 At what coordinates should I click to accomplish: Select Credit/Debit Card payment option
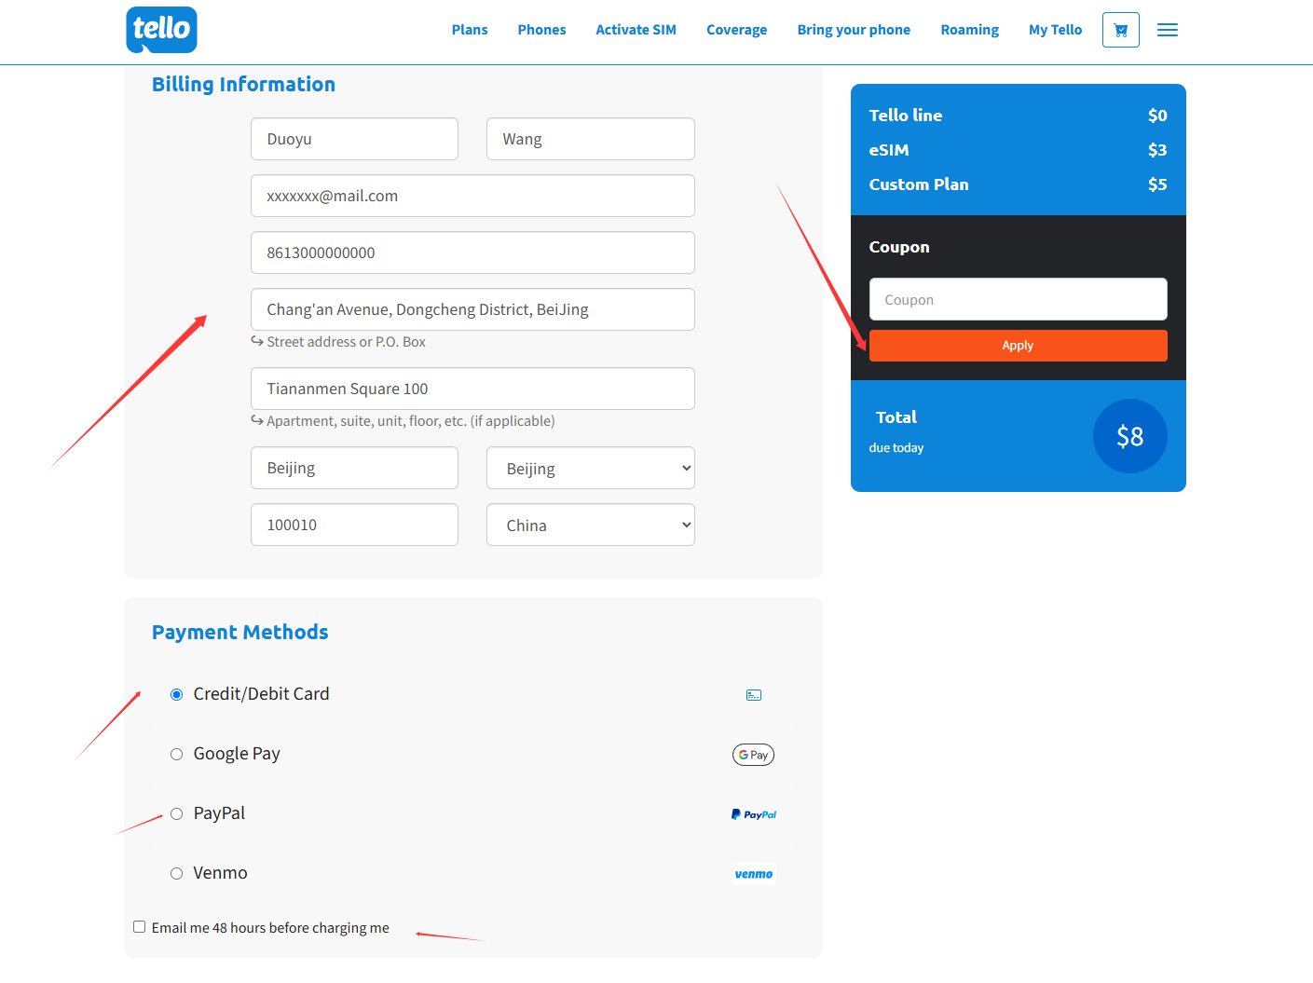click(176, 694)
